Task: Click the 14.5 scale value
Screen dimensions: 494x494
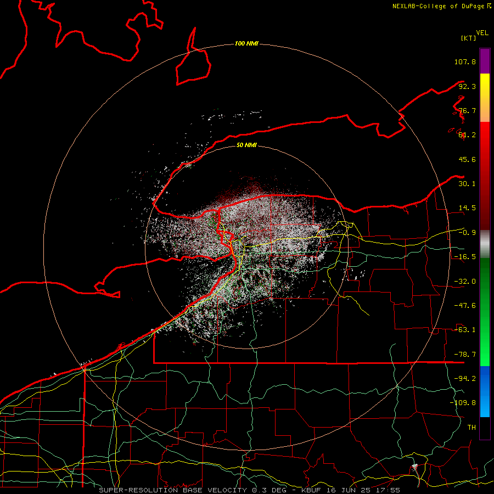Action: click(467, 208)
